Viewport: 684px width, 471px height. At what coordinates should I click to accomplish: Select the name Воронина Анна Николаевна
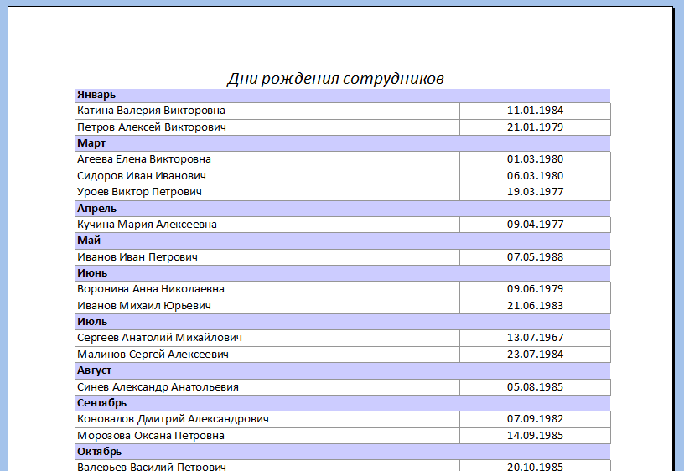pos(151,289)
